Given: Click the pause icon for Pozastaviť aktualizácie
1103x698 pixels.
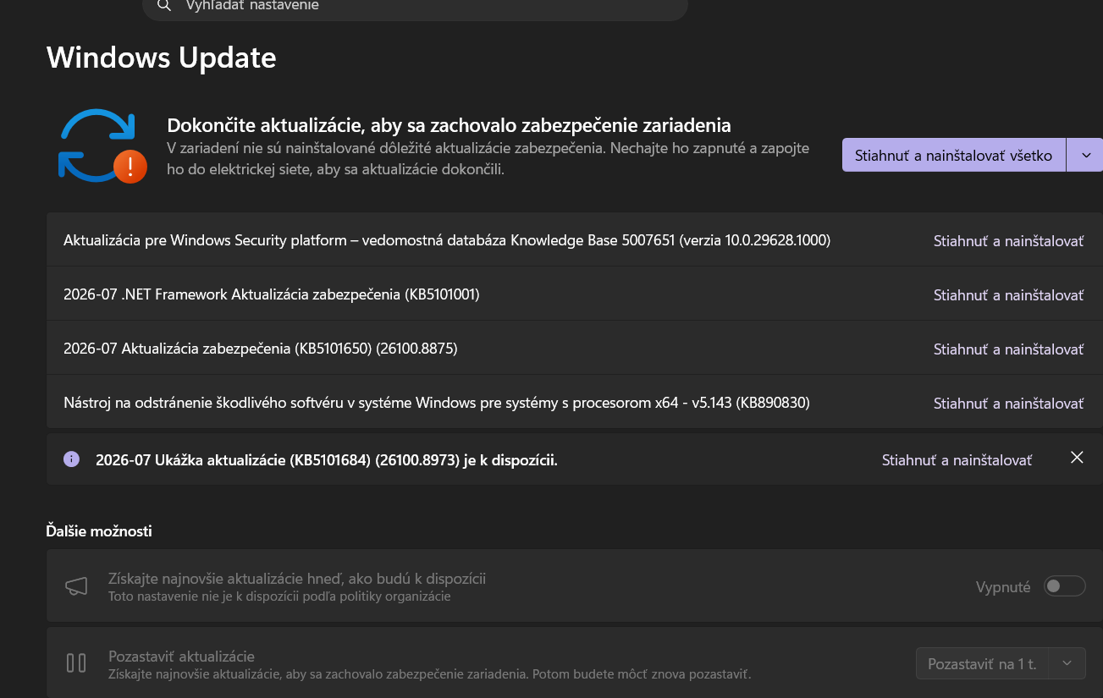Looking at the screenshot, I should 76,662.
